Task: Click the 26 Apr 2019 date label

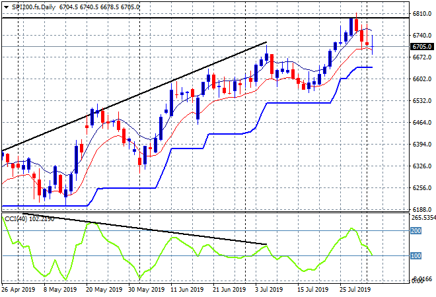Action: 18,290
